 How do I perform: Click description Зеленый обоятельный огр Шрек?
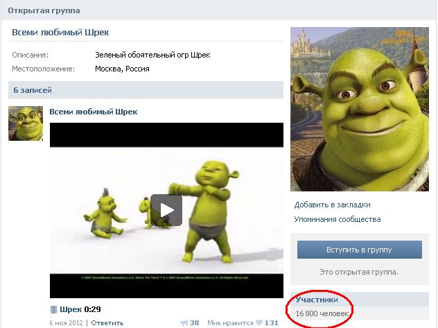pyautogui.click(x=152, y=55)
